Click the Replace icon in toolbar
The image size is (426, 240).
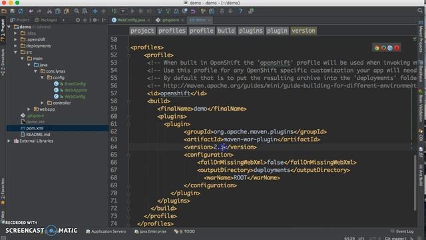(x=85, y=11)
